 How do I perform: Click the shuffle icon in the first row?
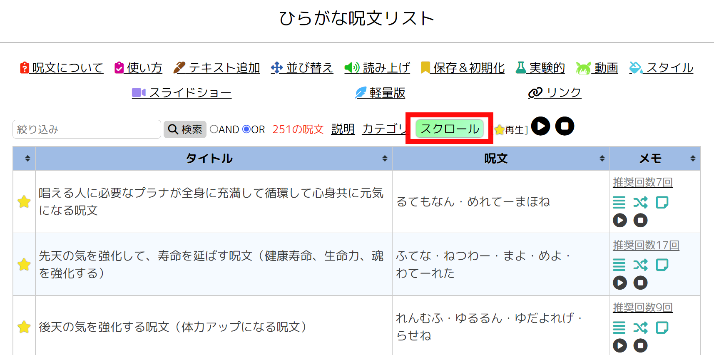640,203
